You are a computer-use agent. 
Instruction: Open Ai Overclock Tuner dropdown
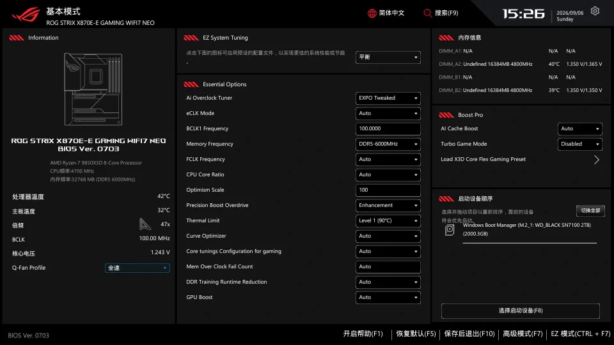[388, 98]
